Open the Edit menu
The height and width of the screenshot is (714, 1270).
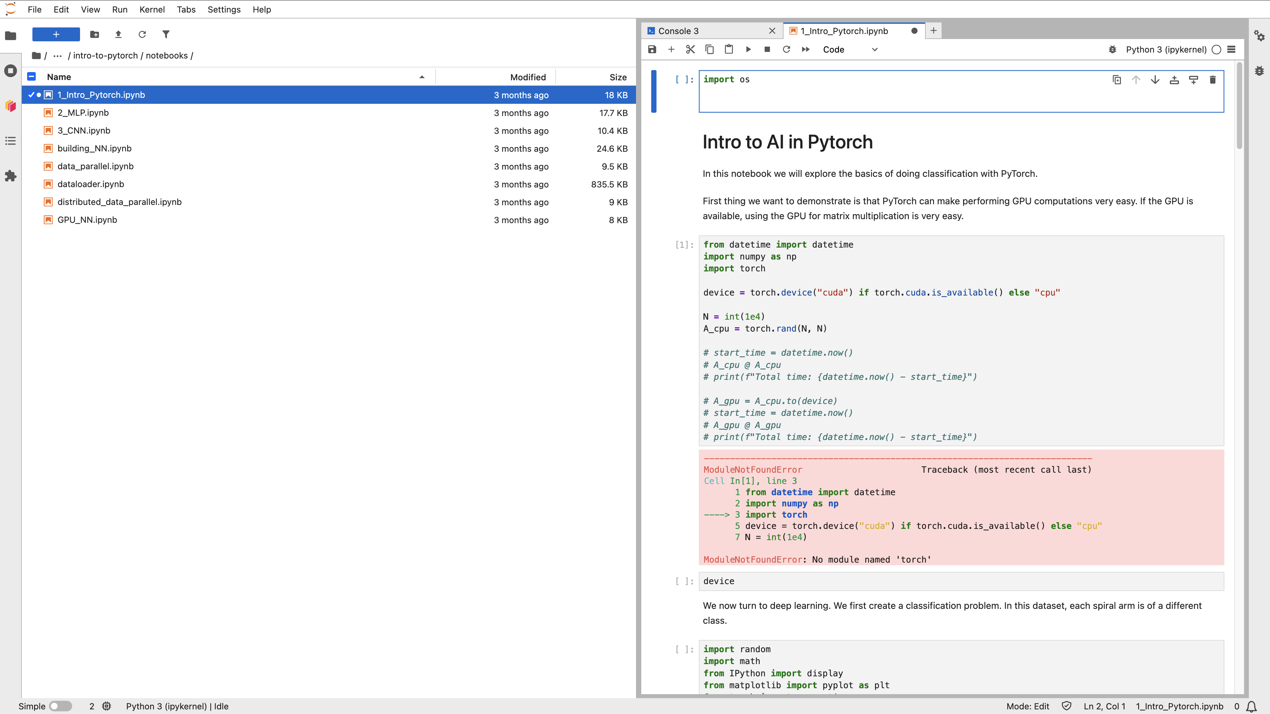tap(61, 9)
